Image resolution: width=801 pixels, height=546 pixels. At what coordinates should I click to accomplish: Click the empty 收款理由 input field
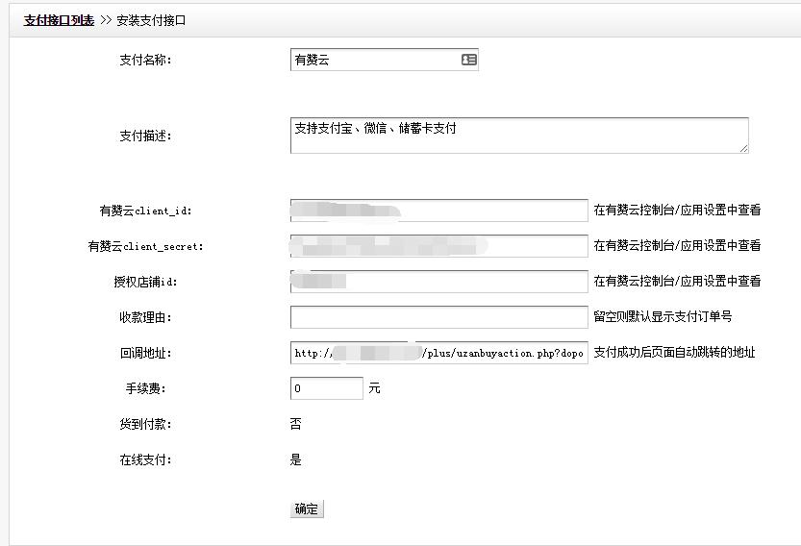pyautogui.click(x=438, y=317)
